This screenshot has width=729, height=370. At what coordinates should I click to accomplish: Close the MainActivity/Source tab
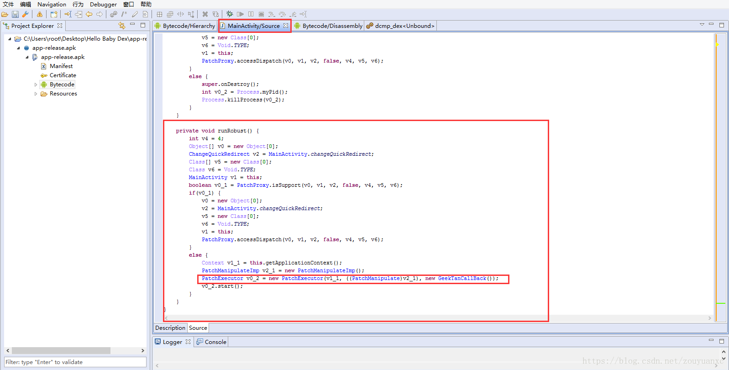coord(286,26)
